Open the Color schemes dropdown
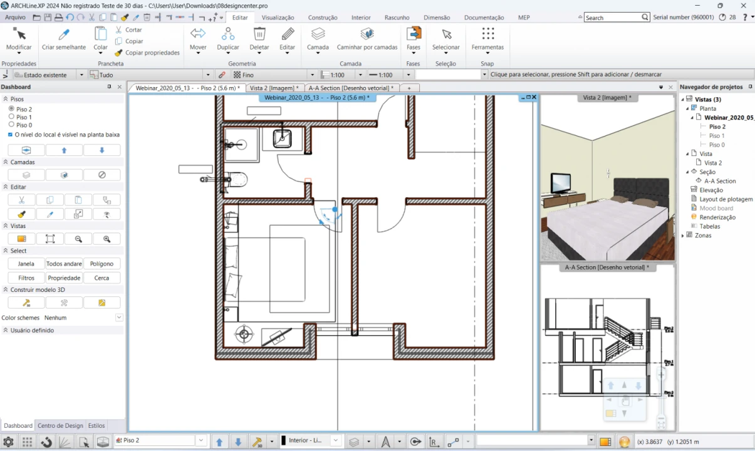Screen dimensions: 755x451 tap(119, 318)
